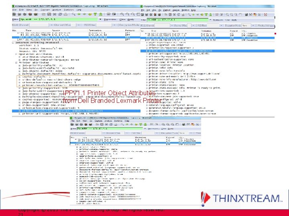Viewport: 289px width, 216px height.
Task: Go forward in packet history, top-right window
Action: [x=198, y=15]
